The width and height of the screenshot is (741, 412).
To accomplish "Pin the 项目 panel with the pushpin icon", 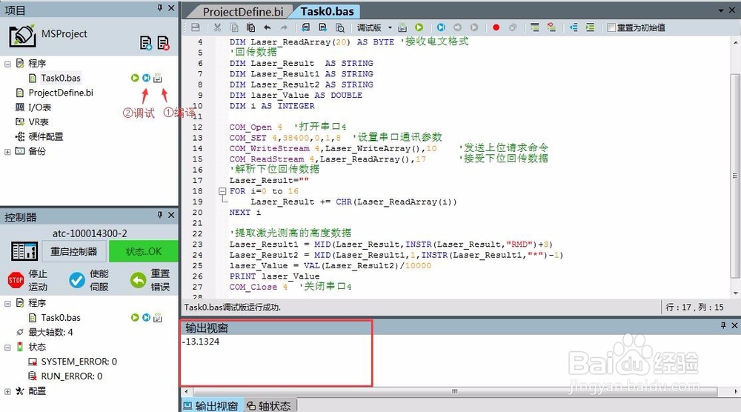I will click(x=160, y=8).
